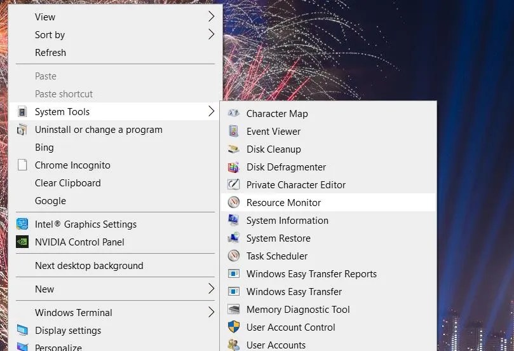The image size is (514, 351).
Task: Click the User Accounts people icon
Action: (x=234, y=345)
